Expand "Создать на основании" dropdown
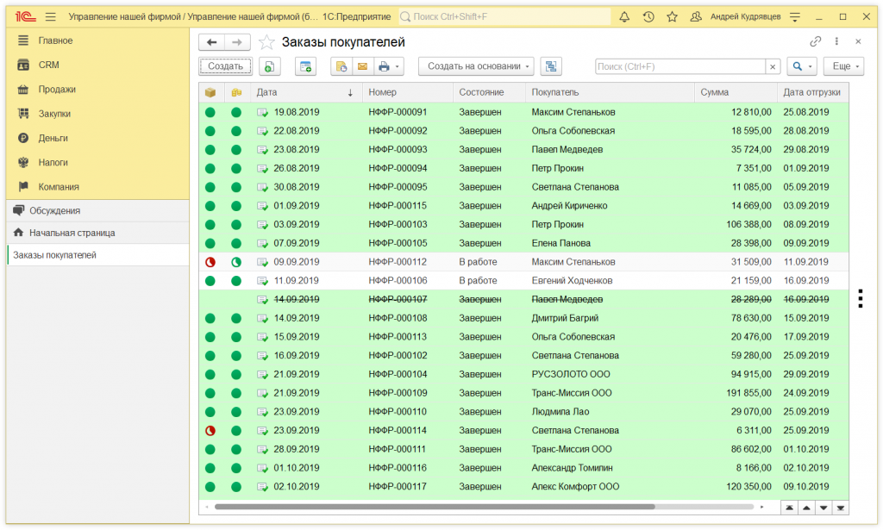 pos(476,66)
